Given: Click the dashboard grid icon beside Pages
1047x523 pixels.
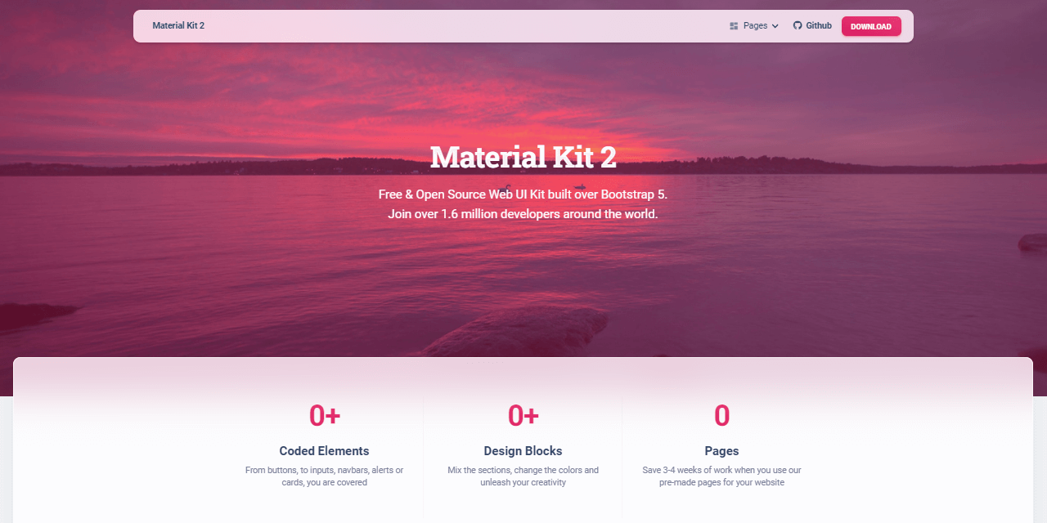Looking at the screenshot, I should 734,25.
